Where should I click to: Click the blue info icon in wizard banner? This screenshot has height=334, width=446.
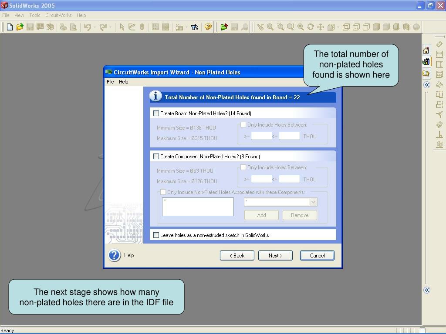tap(155, 96)
